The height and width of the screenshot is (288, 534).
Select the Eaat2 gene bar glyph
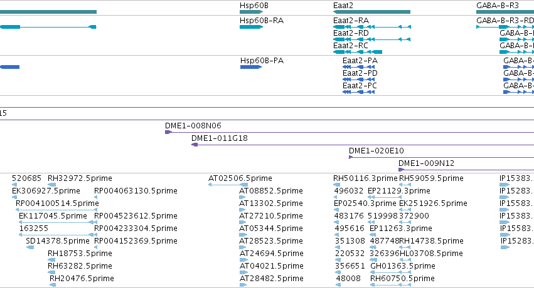pyautogui.click(x=371, y=12)
